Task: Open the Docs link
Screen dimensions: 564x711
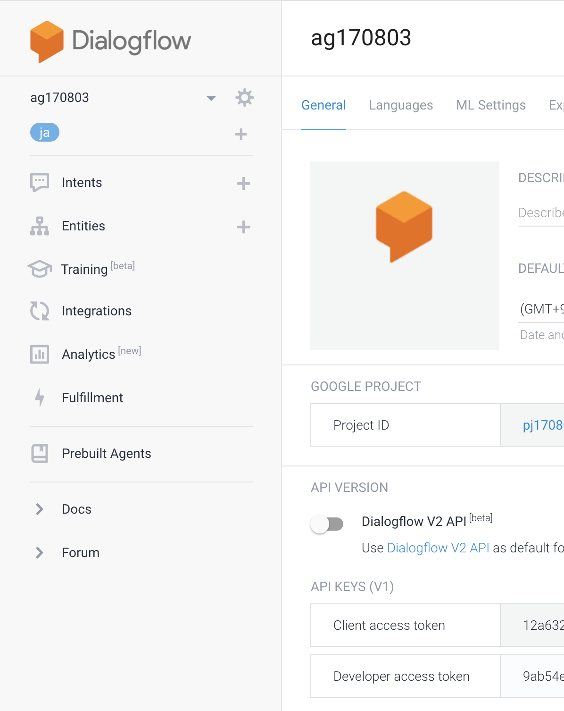Action: coord(77,509)
